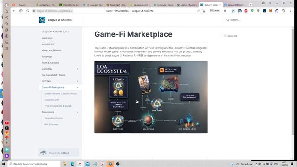Open Type of Capsules & Supply subpage
Screen dimensions: 297x167
coord(58,106)
